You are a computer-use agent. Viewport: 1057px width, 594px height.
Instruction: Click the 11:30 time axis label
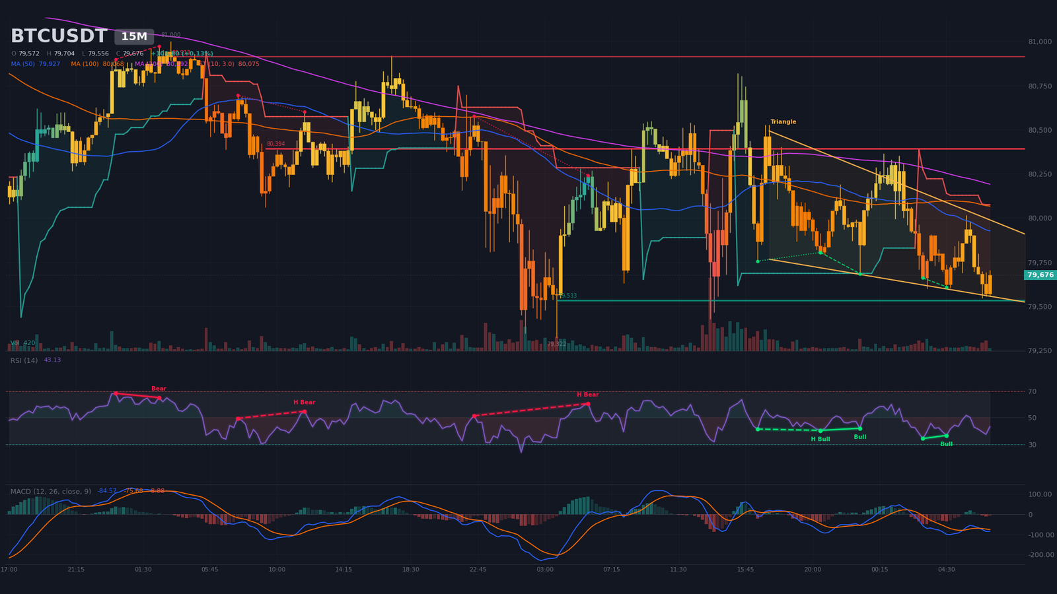point(678,570)
